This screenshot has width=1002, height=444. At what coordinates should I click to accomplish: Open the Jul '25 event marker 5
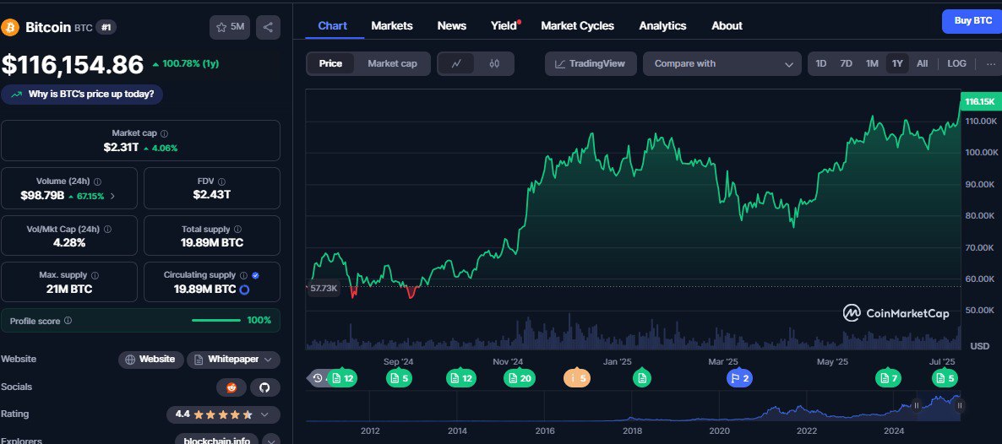click(945, 378)
